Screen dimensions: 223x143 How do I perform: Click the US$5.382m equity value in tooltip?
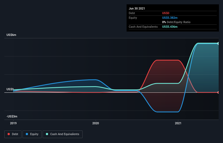pyautogui.click(x=170, y=18)
